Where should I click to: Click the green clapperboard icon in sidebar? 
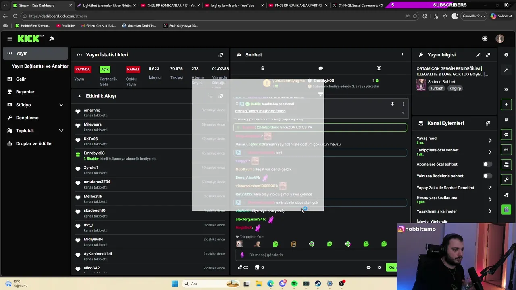pos(506,209)
